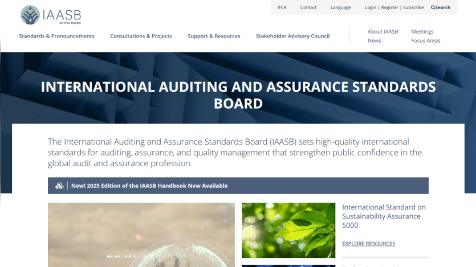Open Consultations & Projects menu

141,36
